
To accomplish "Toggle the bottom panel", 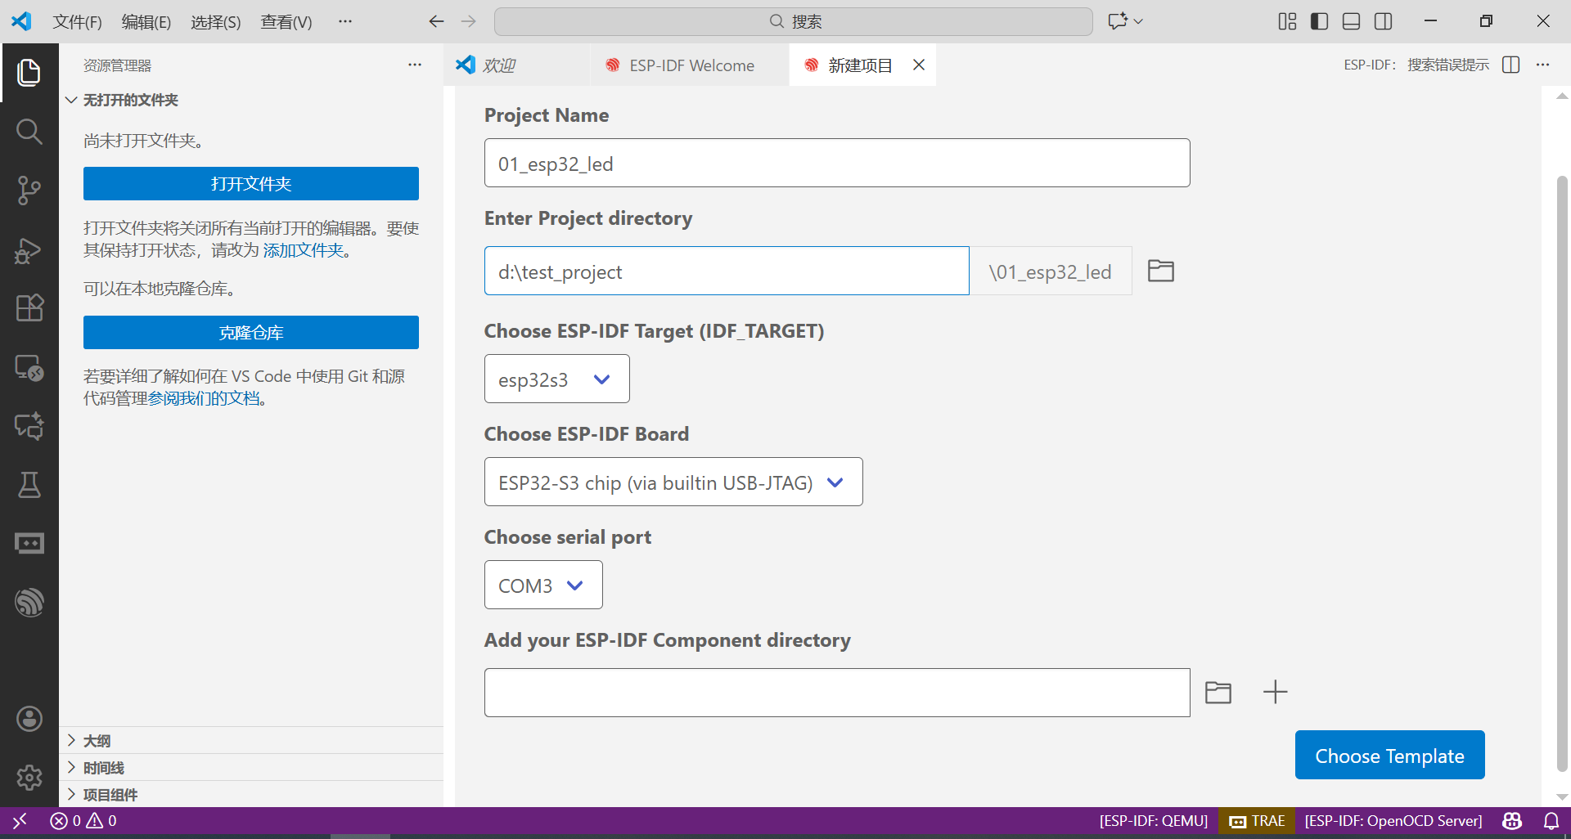I will [x=1351, y=21].
